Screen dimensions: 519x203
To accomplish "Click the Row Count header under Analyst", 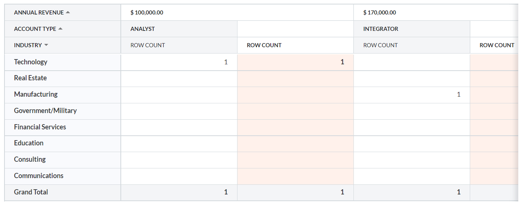I will [148, 45].
